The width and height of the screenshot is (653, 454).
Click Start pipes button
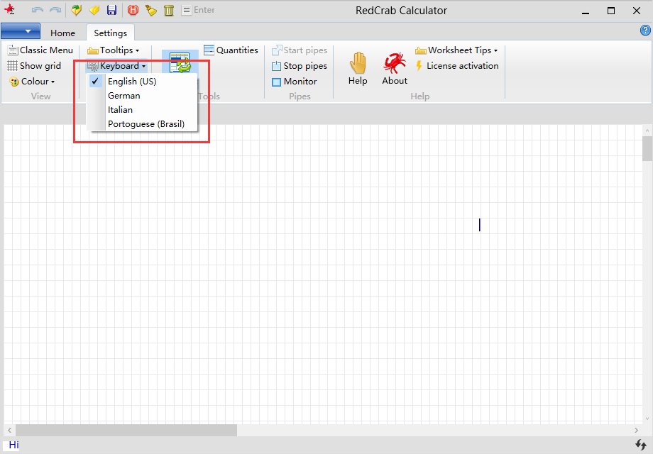tap(300, 50)
